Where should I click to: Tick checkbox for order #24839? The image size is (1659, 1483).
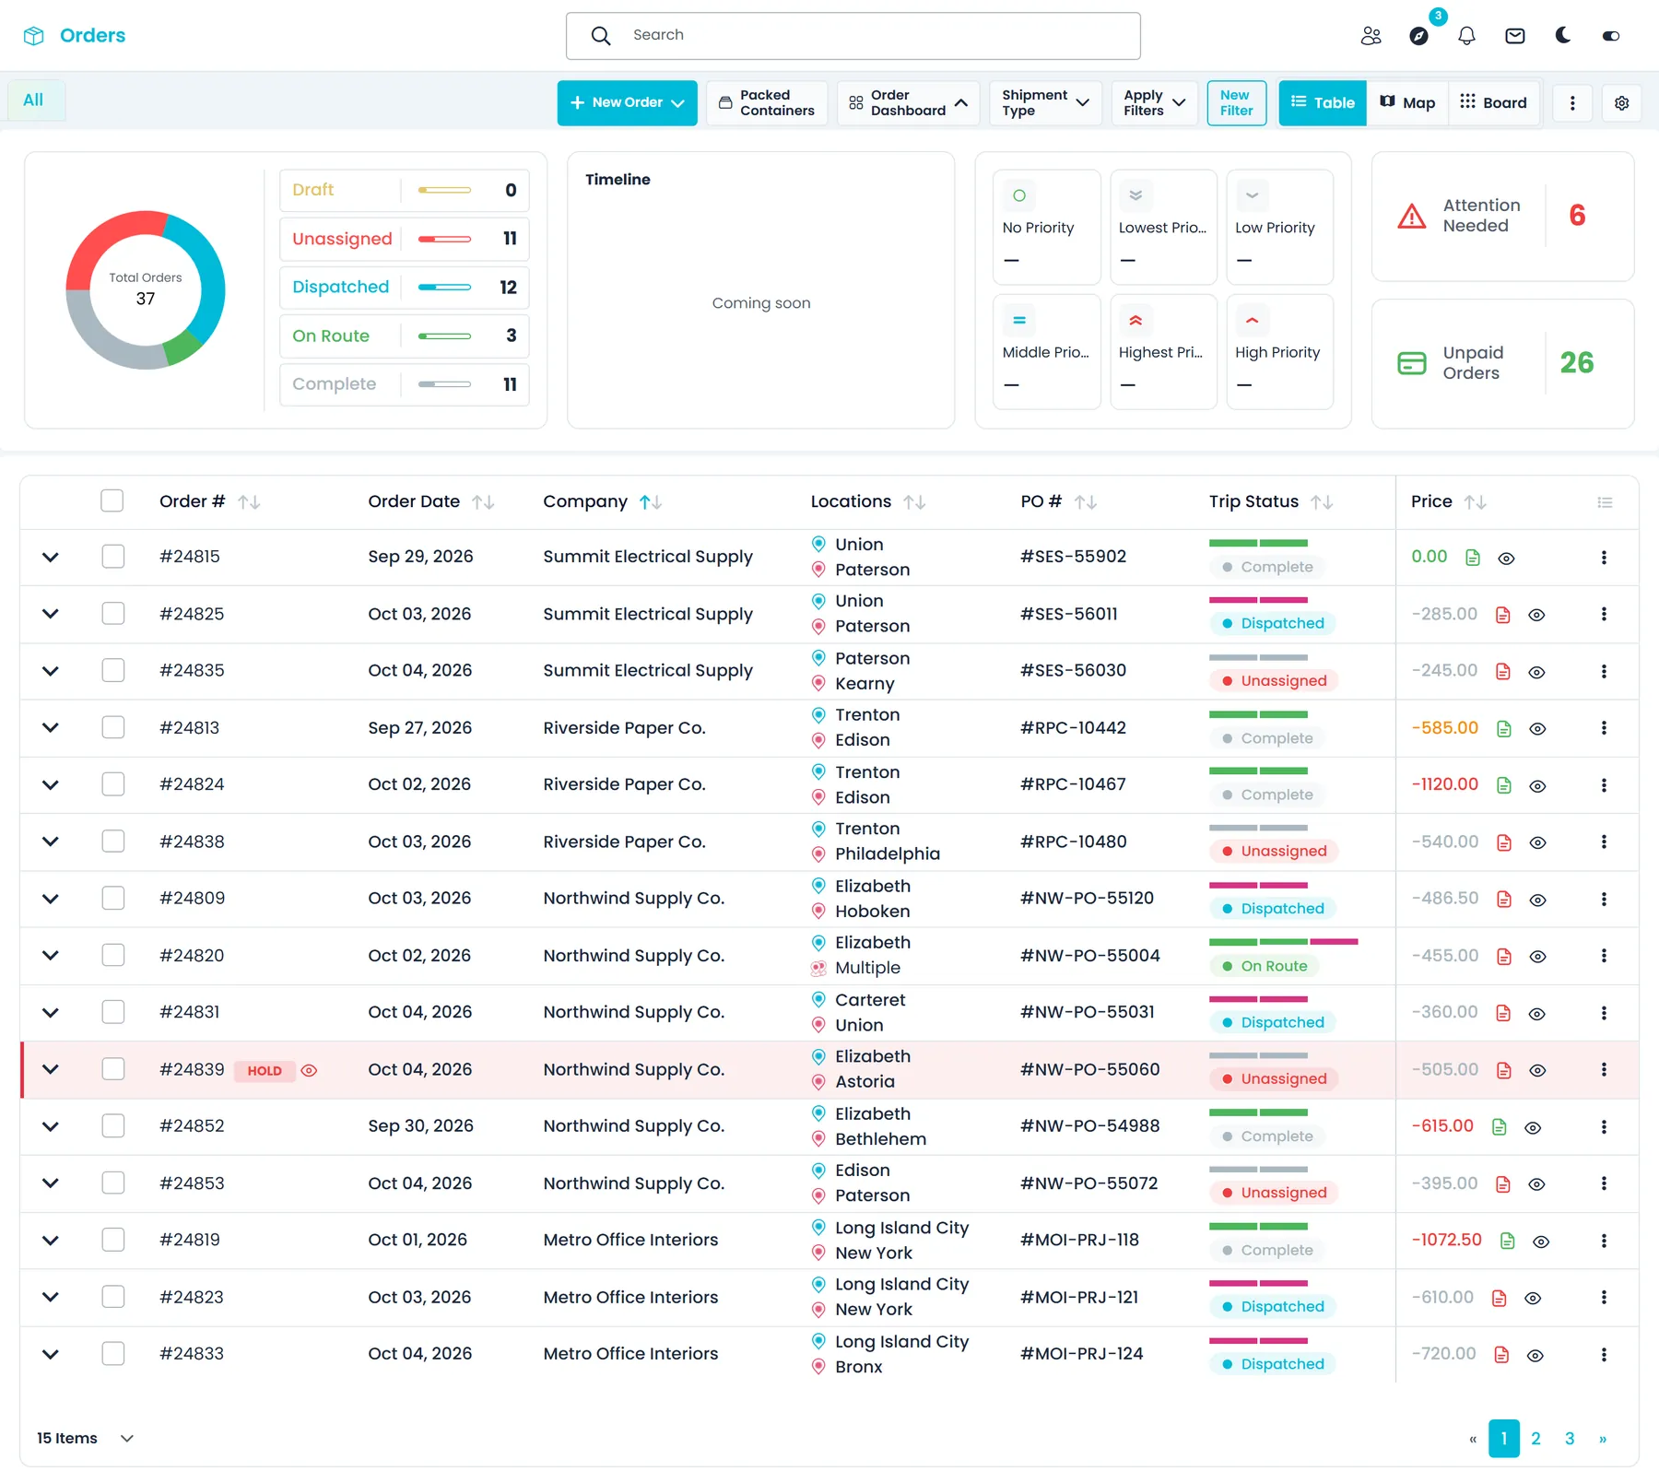tap(112, 1069)
